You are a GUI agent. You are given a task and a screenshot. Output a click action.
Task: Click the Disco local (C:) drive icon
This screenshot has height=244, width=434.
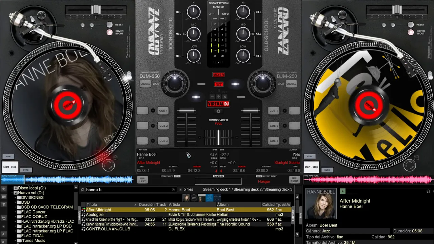point(16,188)
